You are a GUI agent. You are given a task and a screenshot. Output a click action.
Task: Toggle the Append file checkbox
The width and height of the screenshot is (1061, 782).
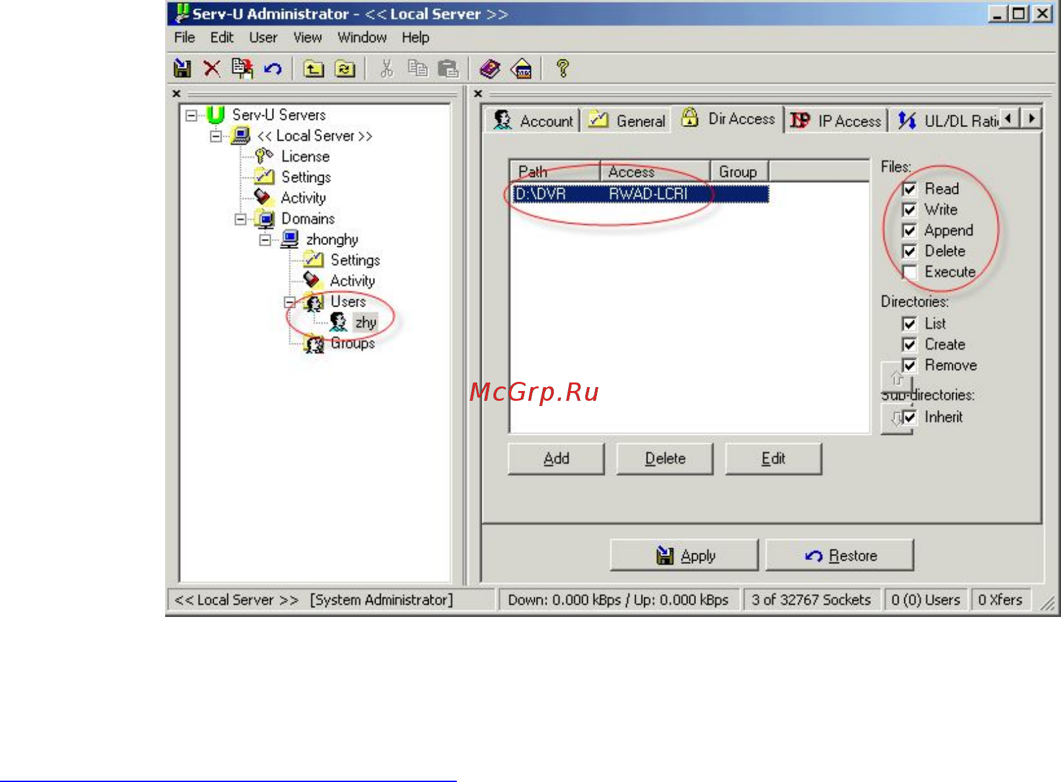click(x=910, y=231)
